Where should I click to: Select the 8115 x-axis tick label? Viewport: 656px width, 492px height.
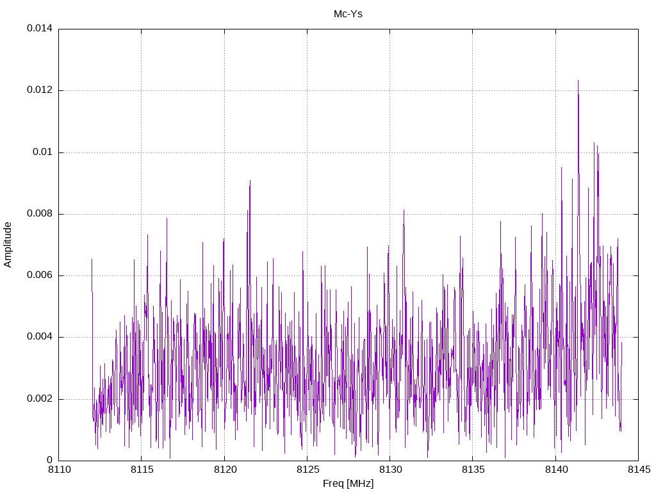click(x=142, y=470)
